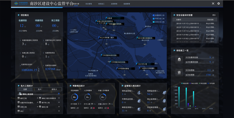Viewport: 234px width, 118px height.
Task: Toggle 市政公用工程 map legend checkbox
Action: [x=154, y=19]
